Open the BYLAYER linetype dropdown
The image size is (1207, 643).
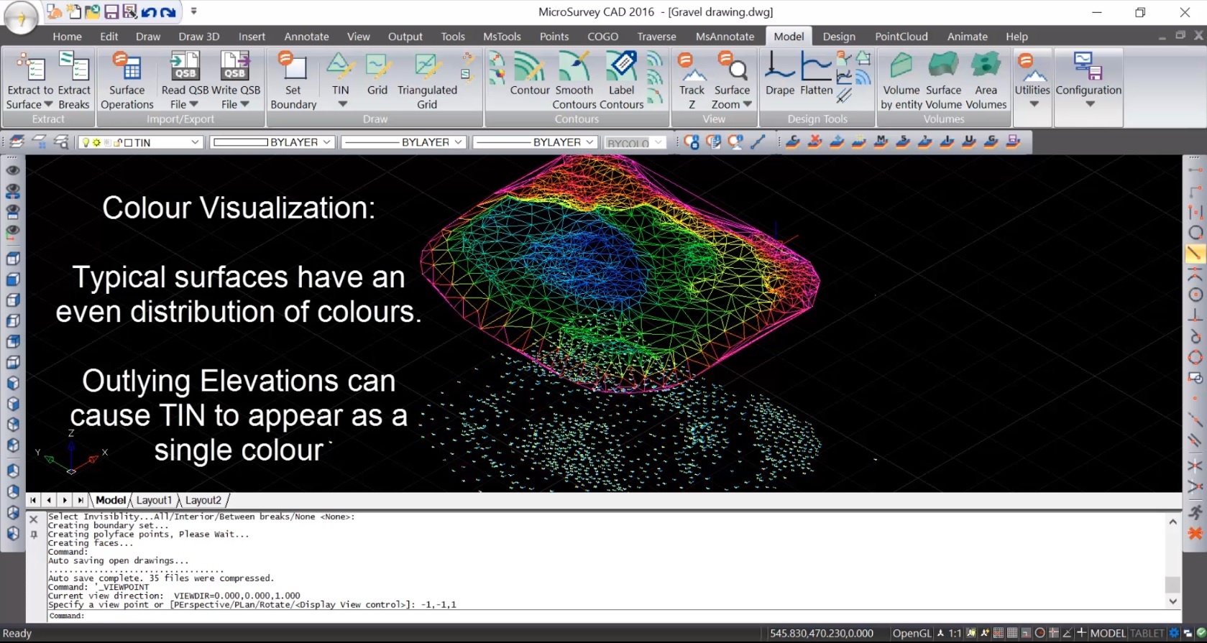(403, 142)
